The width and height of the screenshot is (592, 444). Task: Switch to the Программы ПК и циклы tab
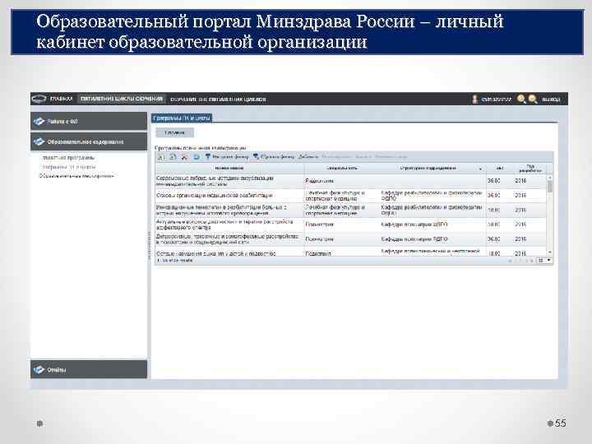pyautogui.click(x=182, y=118)
